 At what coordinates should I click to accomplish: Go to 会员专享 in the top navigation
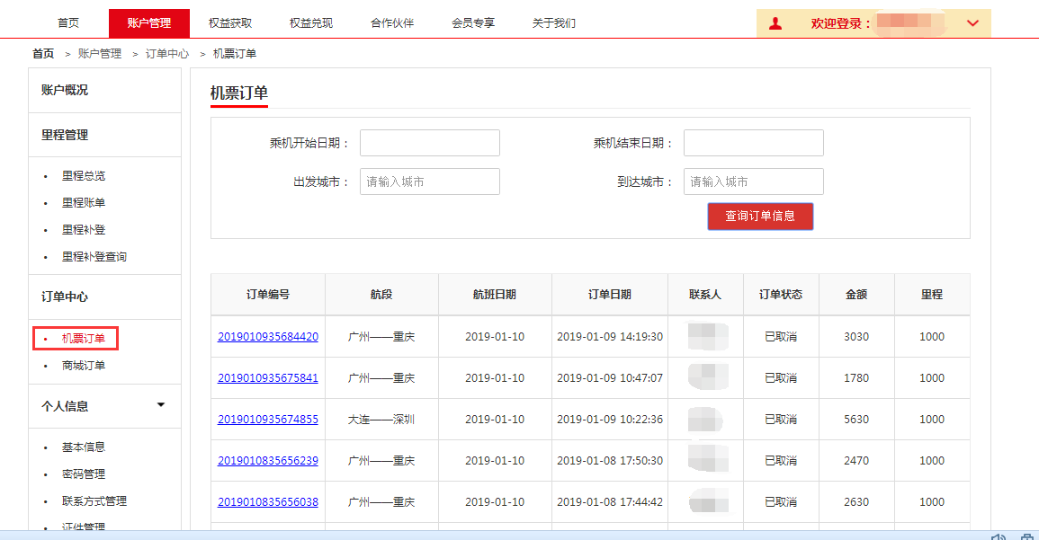click(473, 23)
